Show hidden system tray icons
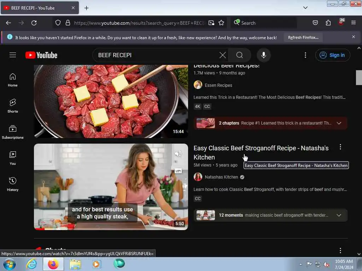 [300, 265]
